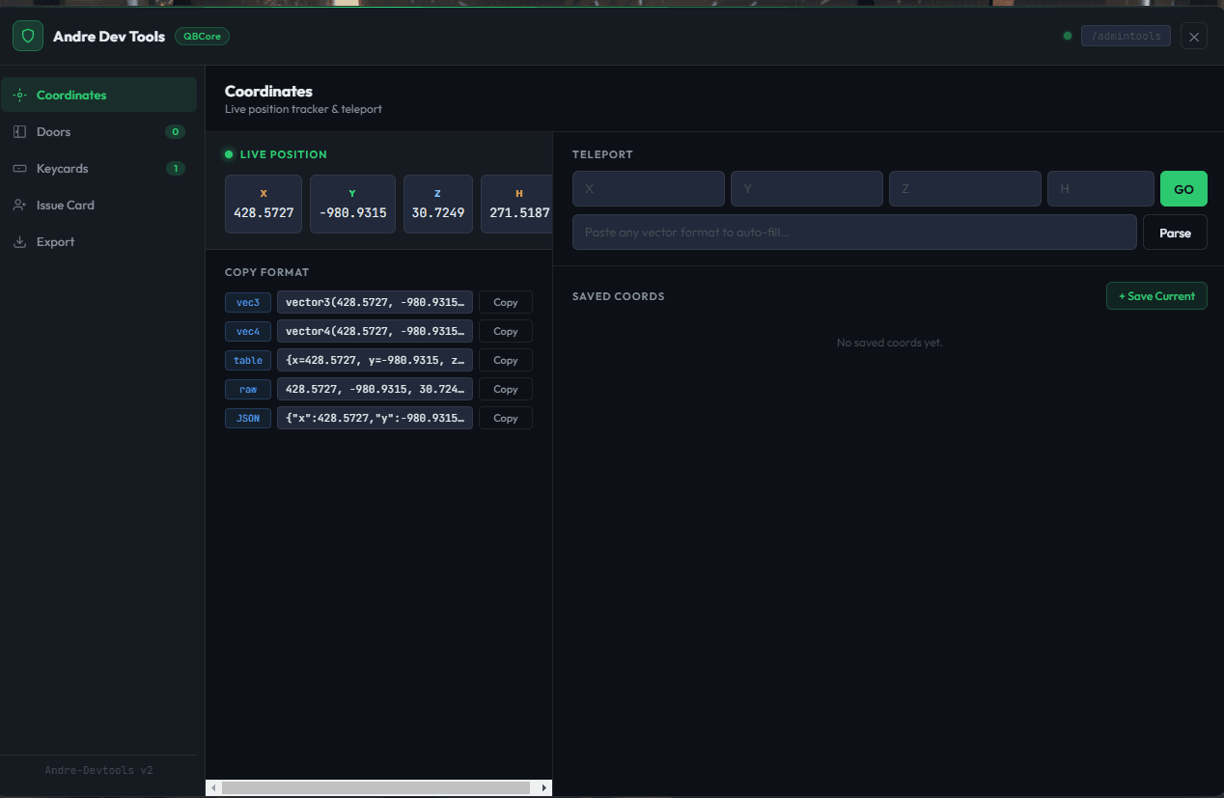Click the Coordinates crosshair icon in sidebar
Screen dimensions: 1224x798
coord(19,96)
